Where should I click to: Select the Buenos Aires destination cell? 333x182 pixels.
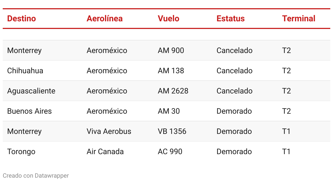coord(29,111)
